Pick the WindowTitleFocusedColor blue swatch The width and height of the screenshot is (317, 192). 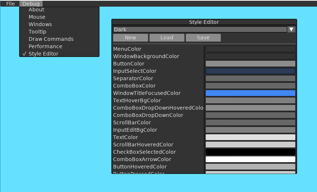click(250, 93)
